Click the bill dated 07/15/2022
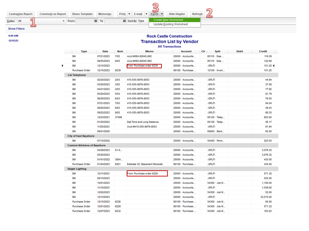This screenshot has height=231, width=309. point(171,141)
